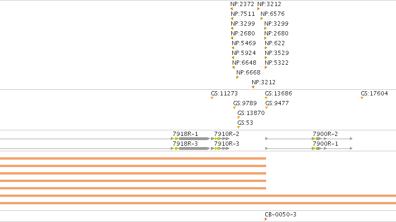Select gray exon block of 7918R-3 transcript

pyautogui.click(x=194, y=148)
